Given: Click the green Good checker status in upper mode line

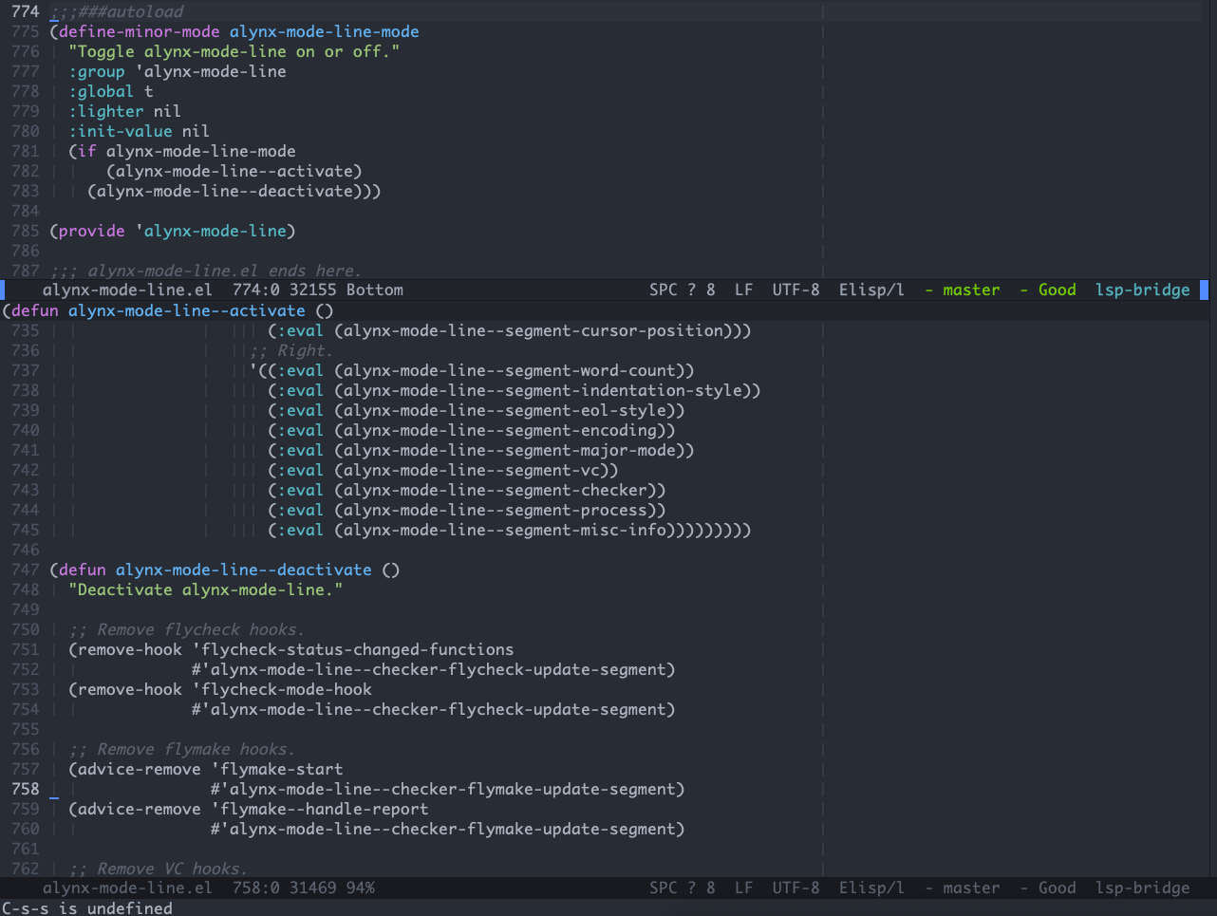Looking at the screenshot, I should (1057, 290).
